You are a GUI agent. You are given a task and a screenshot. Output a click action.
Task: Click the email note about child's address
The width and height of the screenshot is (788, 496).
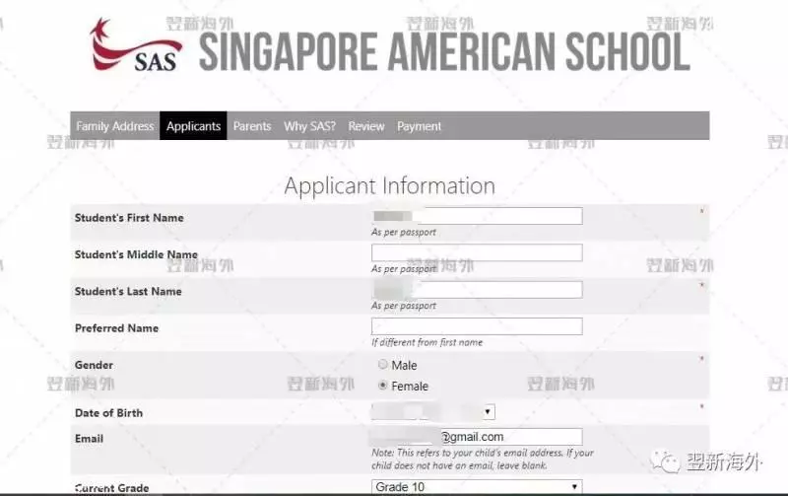click(483, 459)
